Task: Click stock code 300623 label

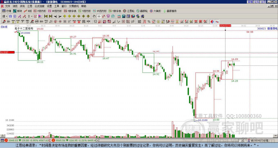Action: click(261, 28)
